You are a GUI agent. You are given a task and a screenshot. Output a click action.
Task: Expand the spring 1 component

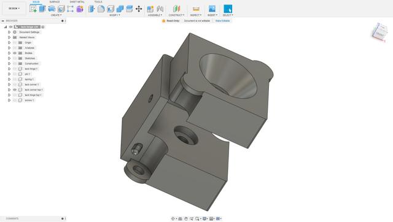(9, 79)
